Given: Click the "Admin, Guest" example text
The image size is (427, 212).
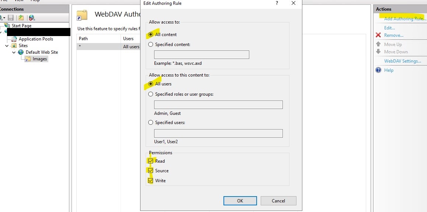Looking at the screenshot, I should click(167, 113).
